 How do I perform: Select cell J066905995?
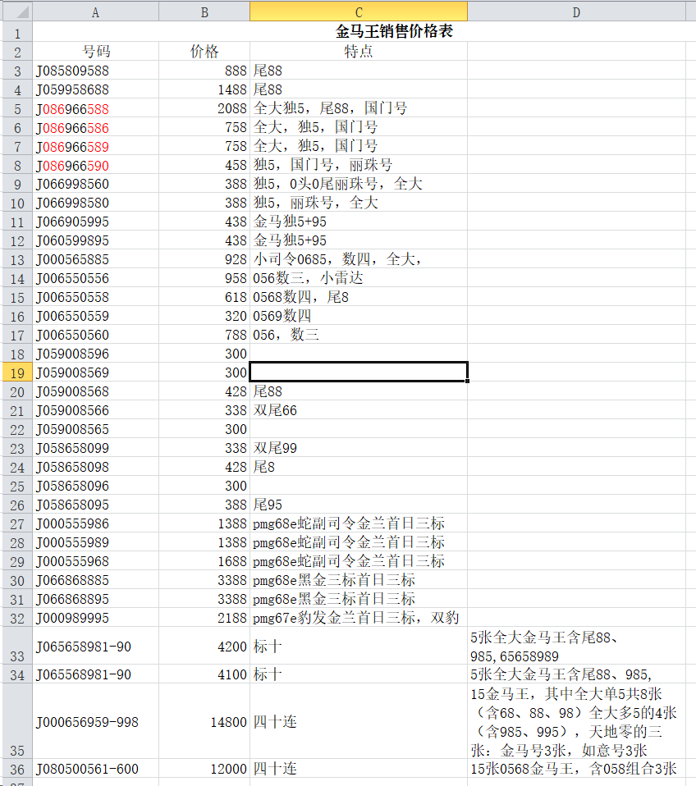[96, 222]
